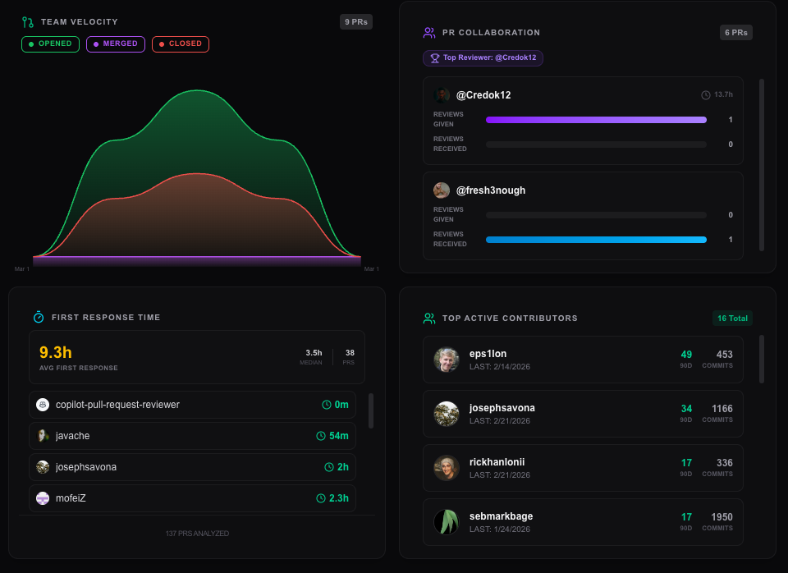This screenshot has width=788, height=573.
Task: Open the @Credok12 username link
Action: 483,95
